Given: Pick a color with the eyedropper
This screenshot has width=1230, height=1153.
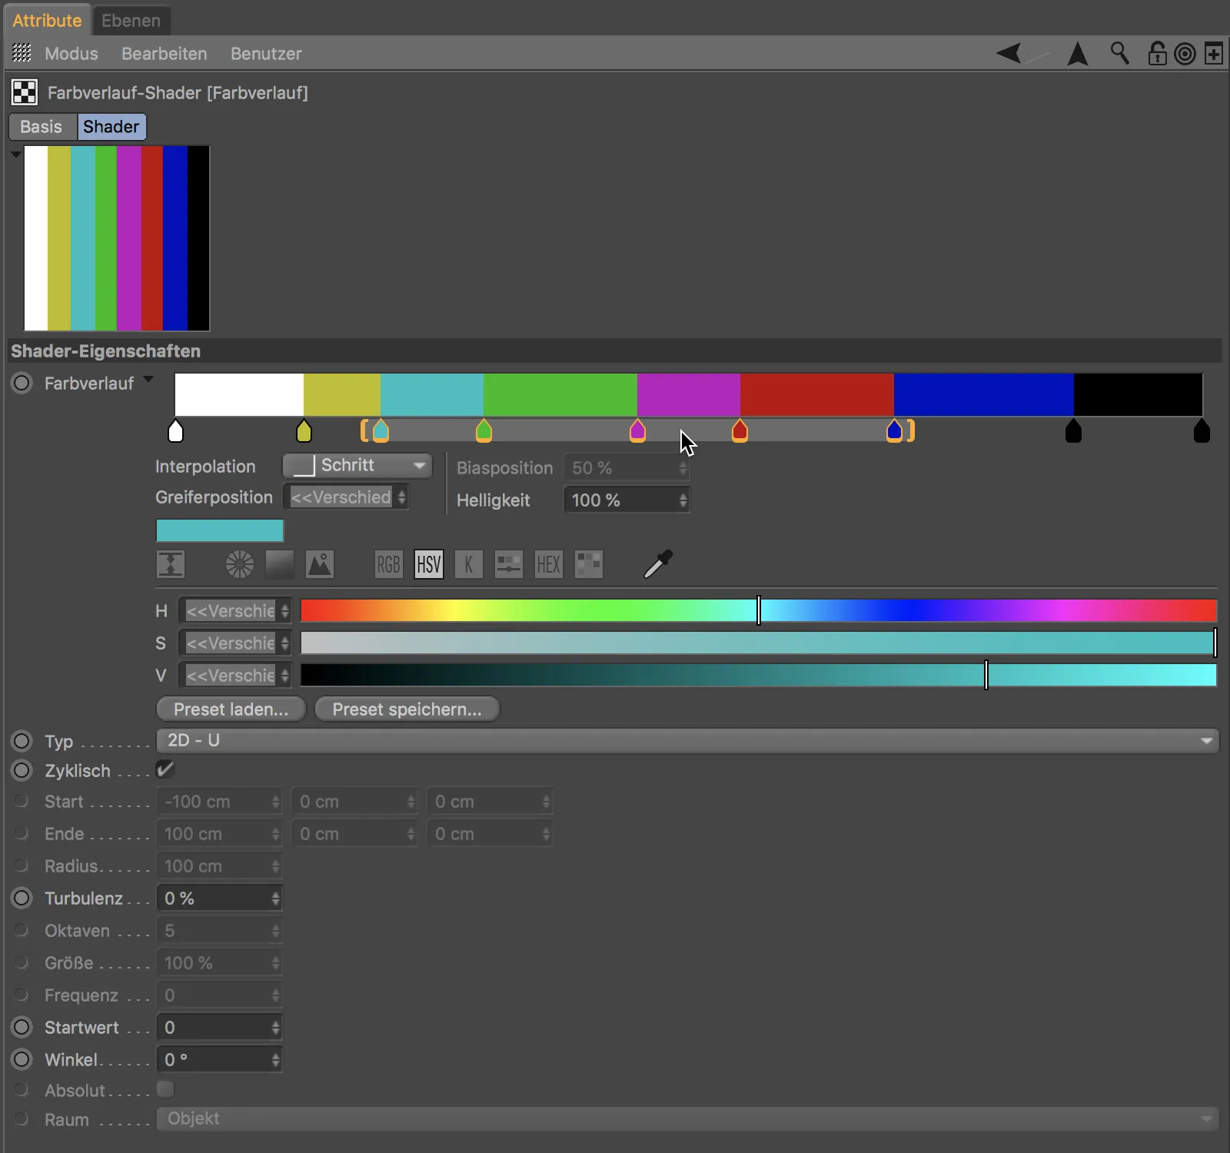Looking at the screenshot, I should click(x=657, y=563).
